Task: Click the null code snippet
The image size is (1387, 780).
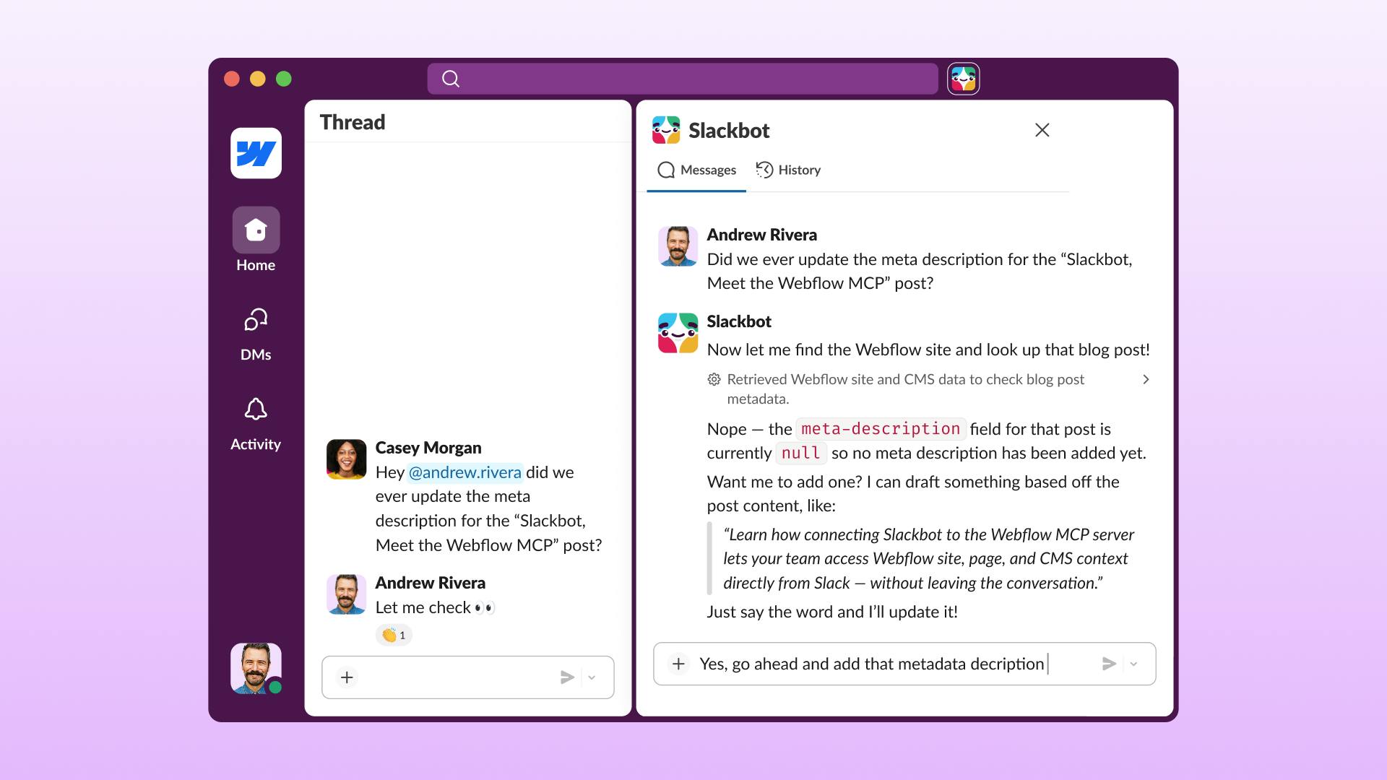Action: point(801,454)
